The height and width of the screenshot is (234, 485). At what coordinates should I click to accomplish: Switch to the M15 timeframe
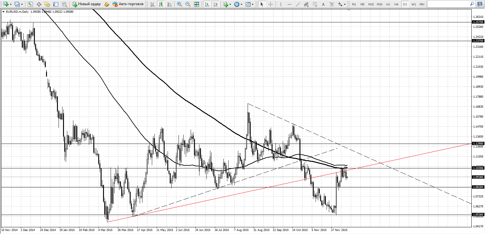click(371, 4)
